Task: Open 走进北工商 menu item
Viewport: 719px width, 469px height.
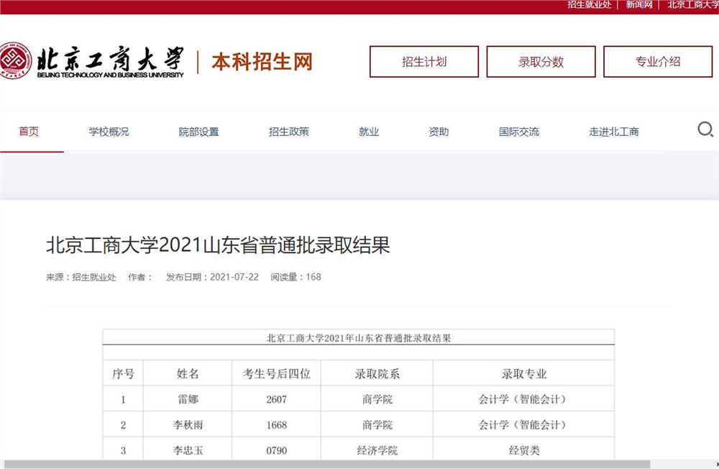Action: point(613,132)
